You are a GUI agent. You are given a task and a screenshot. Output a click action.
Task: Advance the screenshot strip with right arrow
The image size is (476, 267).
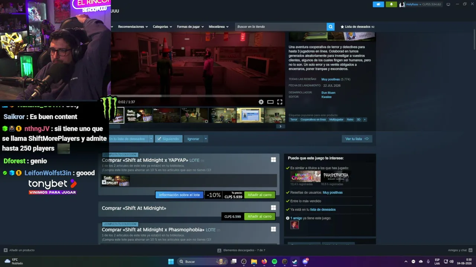[x=280, y=126]
